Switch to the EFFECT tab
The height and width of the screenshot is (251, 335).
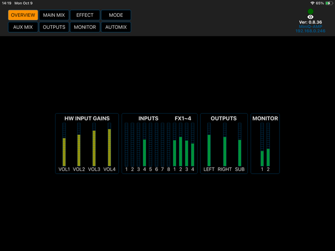85,15
